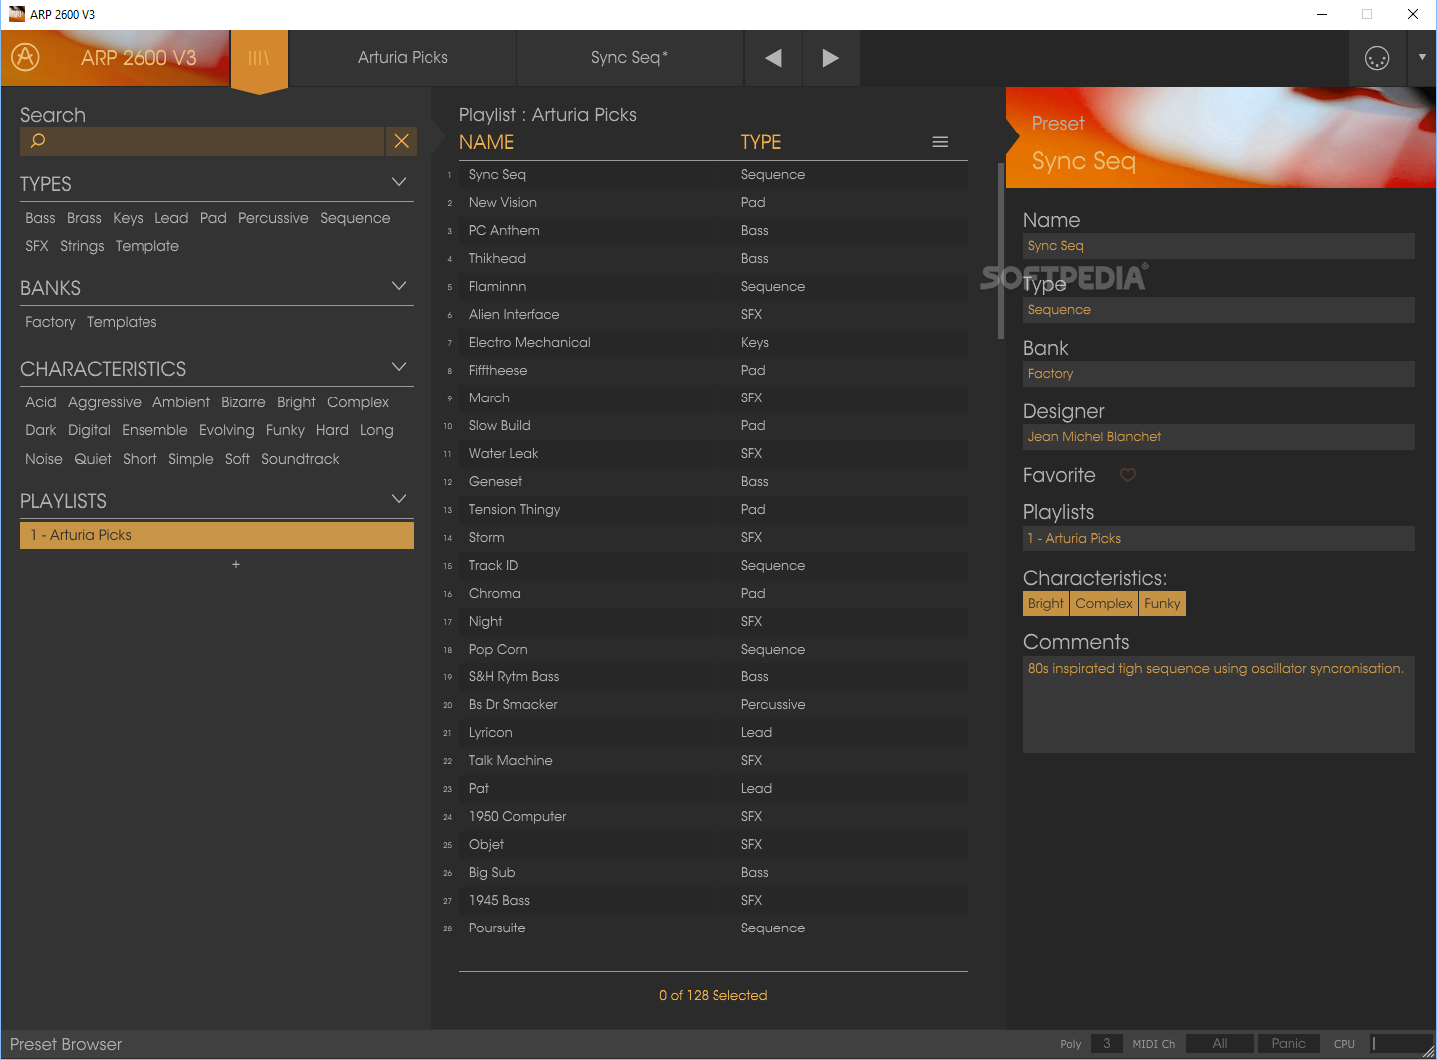Edit Designer field 'Jean Michel Blanchet'
Image resolution: width=1437 pixels, height=1060 pixels.
coord(1219,437)
